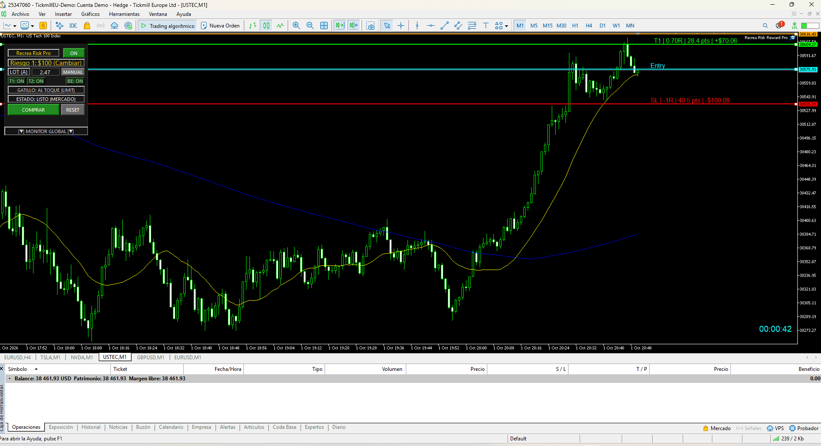Click the green COMPRAR button
The image size is (821, 446).
[x=33, y=110]
